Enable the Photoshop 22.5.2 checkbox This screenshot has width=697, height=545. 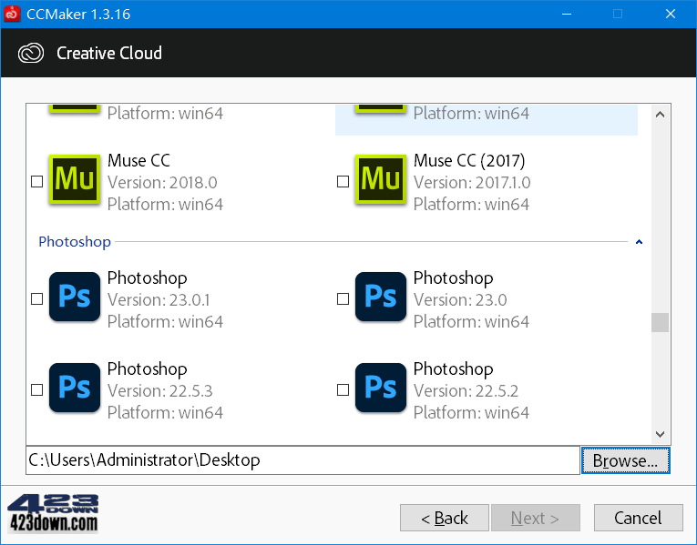pyautogui.click(x=343, y=389)
